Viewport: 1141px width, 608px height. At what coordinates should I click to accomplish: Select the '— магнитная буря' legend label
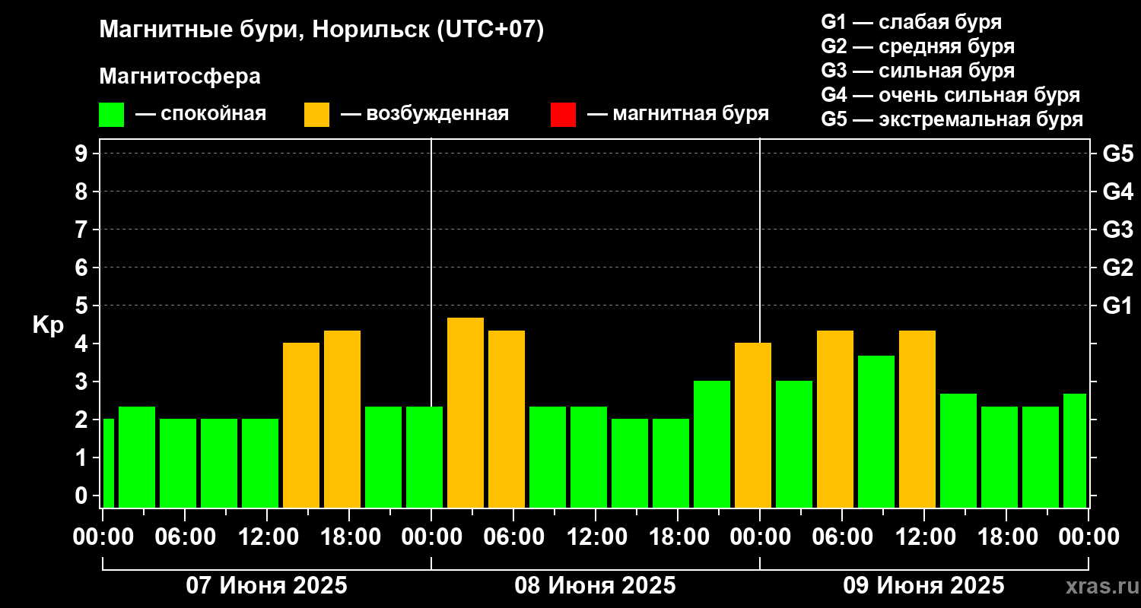point(678,114)
